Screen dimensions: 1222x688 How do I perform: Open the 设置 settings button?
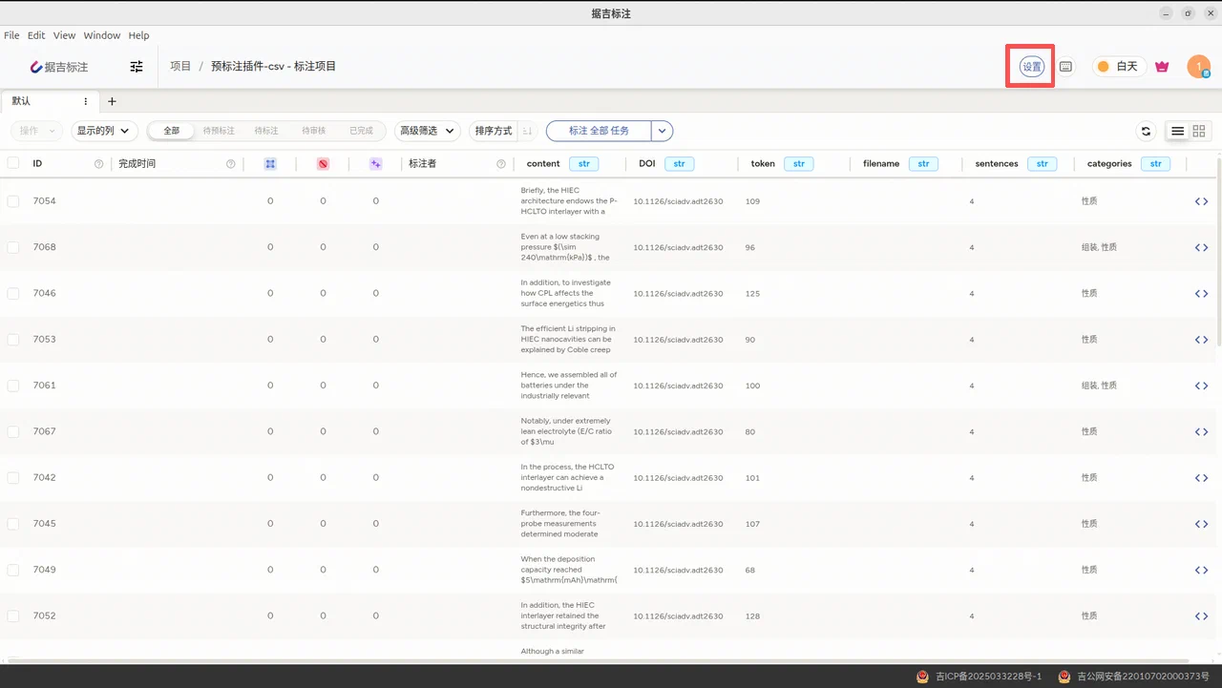[1031, 67]
